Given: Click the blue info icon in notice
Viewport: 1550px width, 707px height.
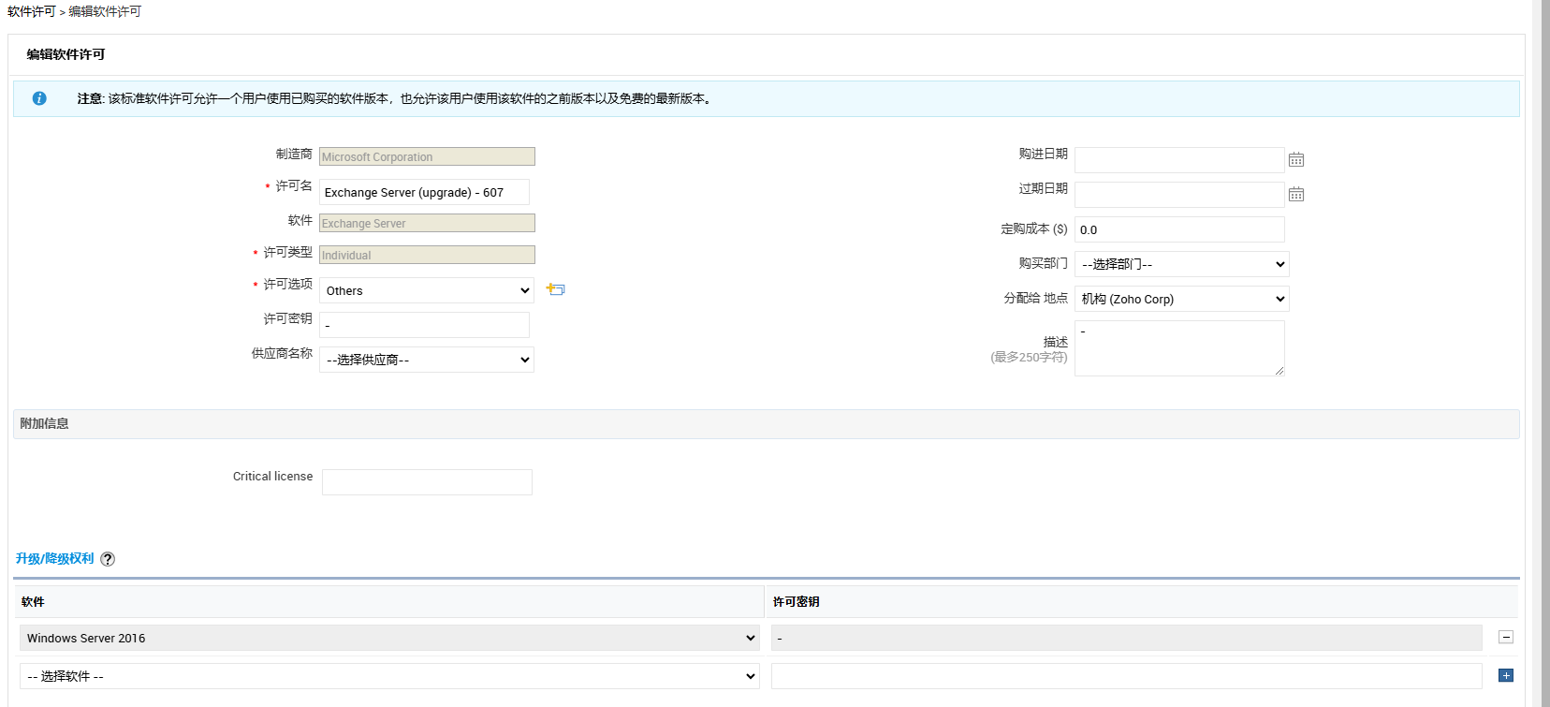Looking at the screenshot, I should (39, 98).
